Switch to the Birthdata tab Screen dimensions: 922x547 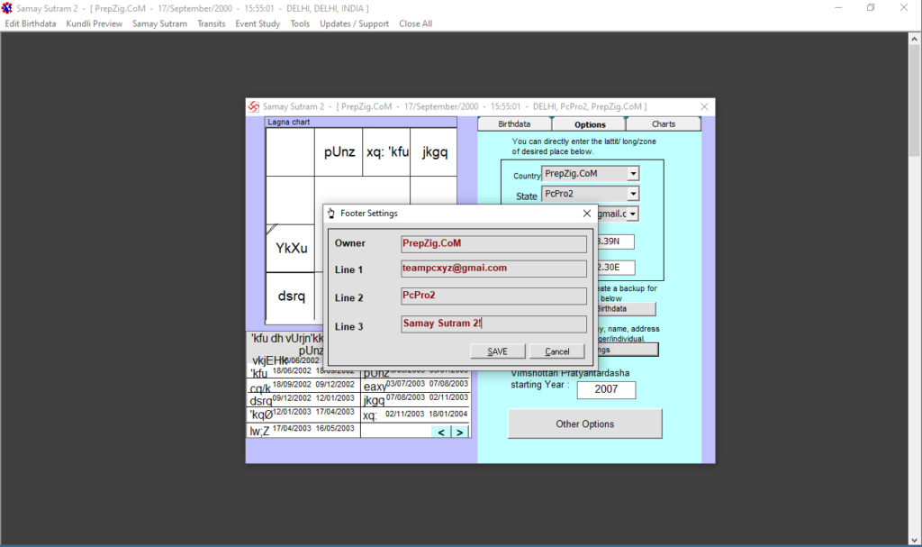(x=514, y=124)
